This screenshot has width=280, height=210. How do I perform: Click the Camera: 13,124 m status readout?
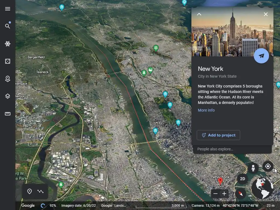tap(206, 206)
